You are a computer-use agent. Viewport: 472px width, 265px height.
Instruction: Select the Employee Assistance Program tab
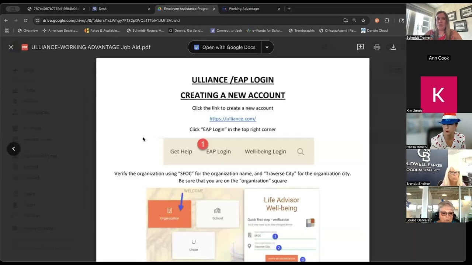(x=186, y=9)
